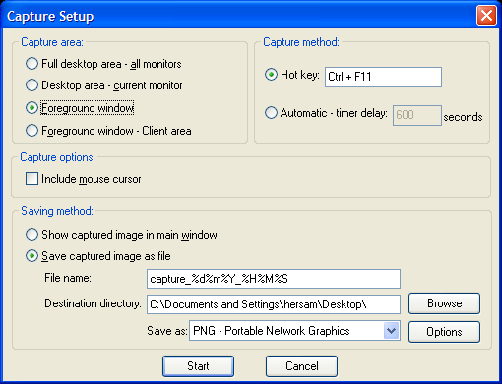
Task: Click the 'Save as:' label
Action: click(x=167, y=331)
